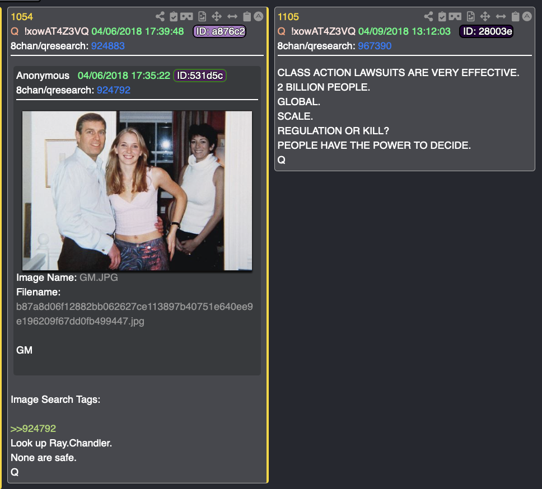
Task: Copy post 1054 with the clipboard icon
Action: point(247,16)
